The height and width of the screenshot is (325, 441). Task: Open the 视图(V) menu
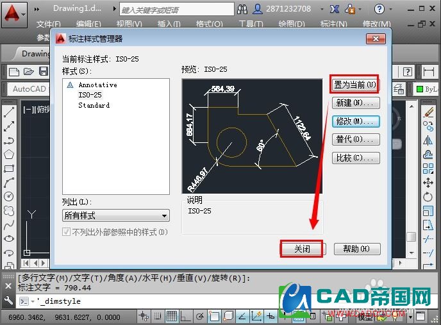129,24
